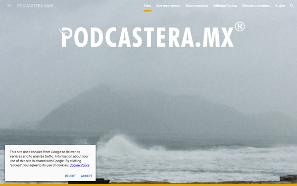Visit Clientes contentos page

click(256, 5)
